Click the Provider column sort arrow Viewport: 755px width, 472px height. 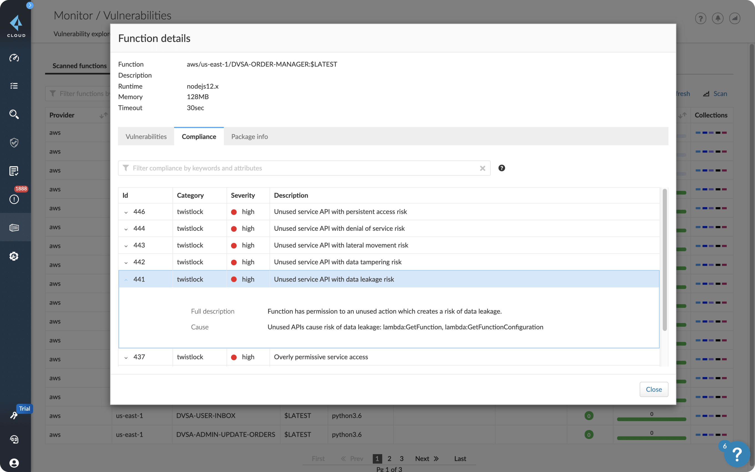click(x=103, y=115)
